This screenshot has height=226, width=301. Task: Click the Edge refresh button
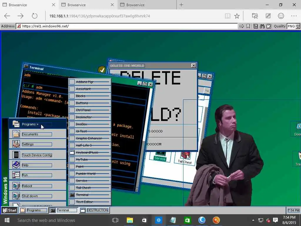tap(35, 16)
